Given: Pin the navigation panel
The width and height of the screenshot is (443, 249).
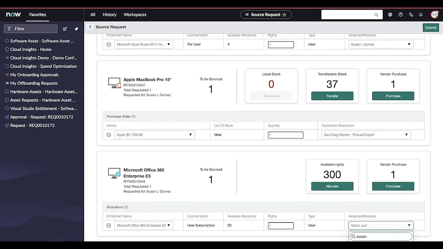Looking at the screenshot, I should point(76,29).
